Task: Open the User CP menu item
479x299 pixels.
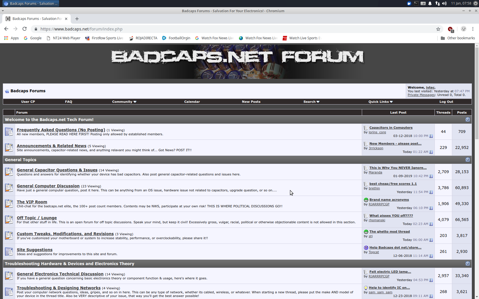Action: coord(28,102)
